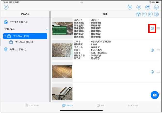Select アルバム2 (10/10) in the tree
Screen dimensions: 162x113
[x=25, y=42]
